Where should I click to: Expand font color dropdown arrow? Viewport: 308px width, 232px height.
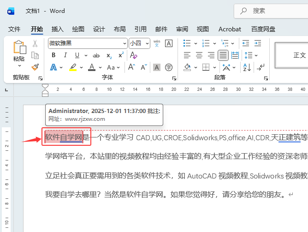pyautogui.click(x=100, y=68)
